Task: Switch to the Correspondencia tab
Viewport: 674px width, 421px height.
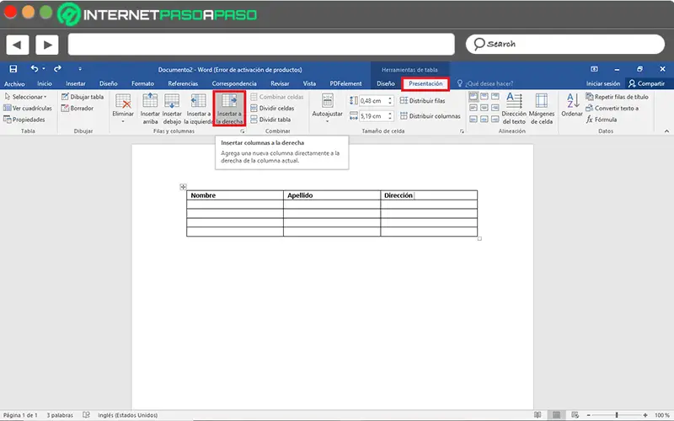Action: (234, 83)
